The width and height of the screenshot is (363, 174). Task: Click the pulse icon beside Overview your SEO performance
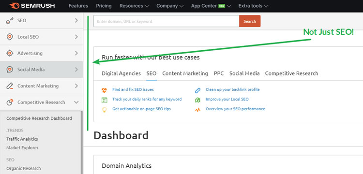(x=197, y=110)
